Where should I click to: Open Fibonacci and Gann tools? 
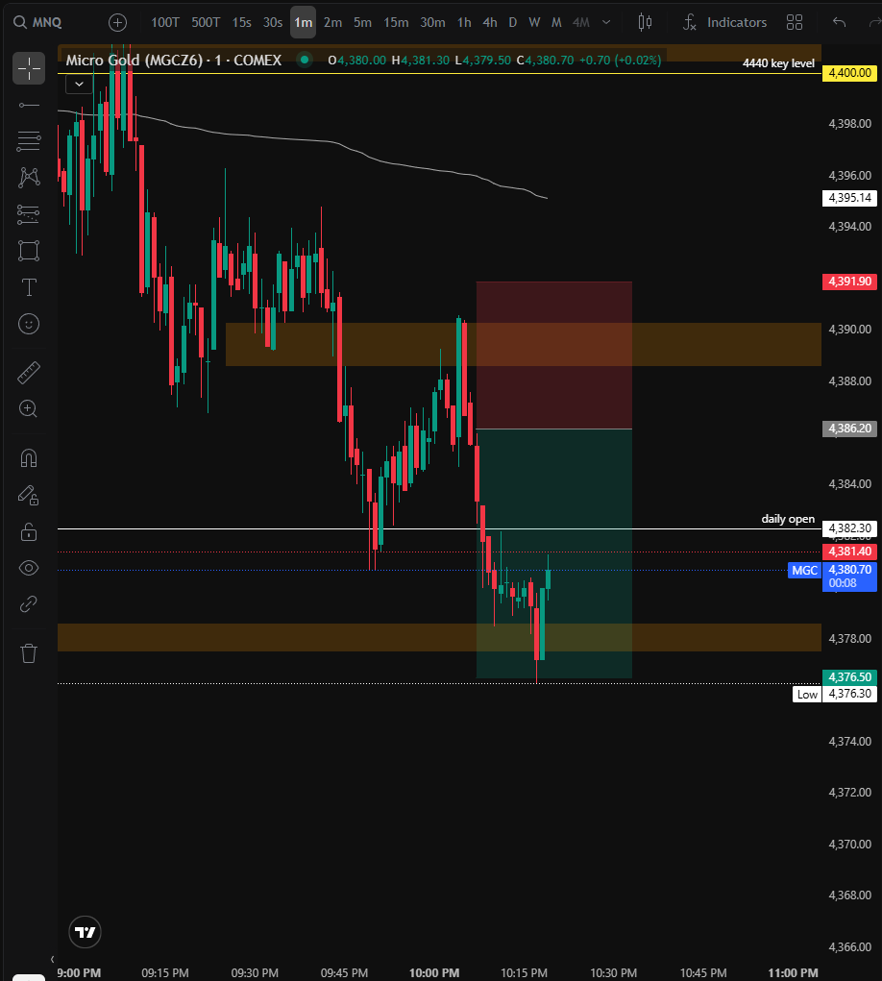tap(29, 141)
